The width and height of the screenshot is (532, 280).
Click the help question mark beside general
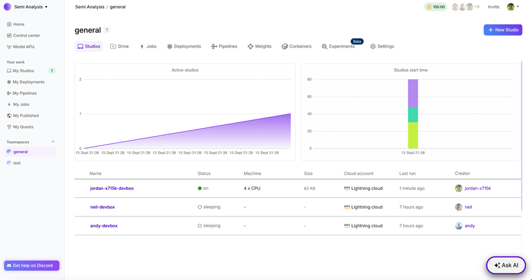[x=107, y=30]
